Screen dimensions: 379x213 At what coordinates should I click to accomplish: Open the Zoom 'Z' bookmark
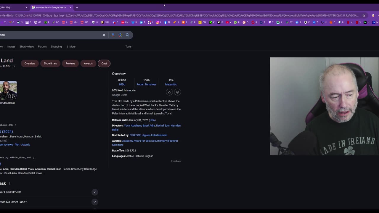tap(316, 22)
